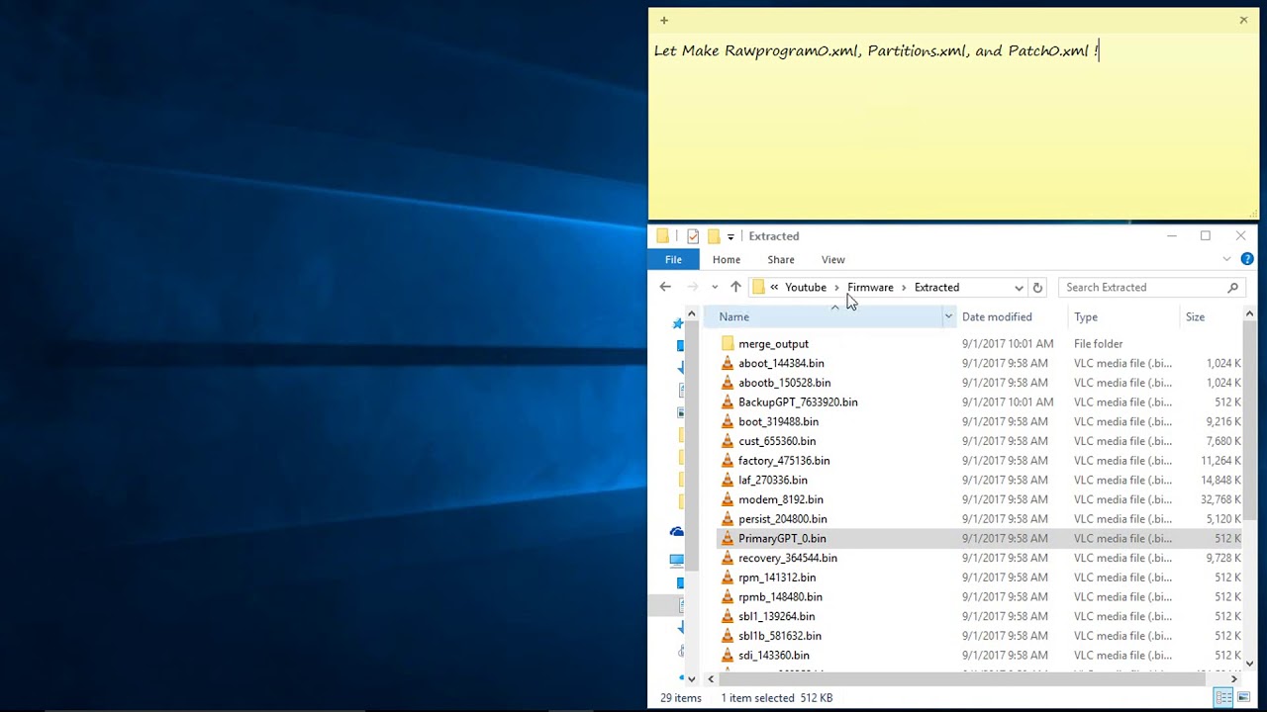The width and height of the screenshot is (1267, 712).
Task: Open Quick access star in navigation pane
Action: (x=677, y=323)
